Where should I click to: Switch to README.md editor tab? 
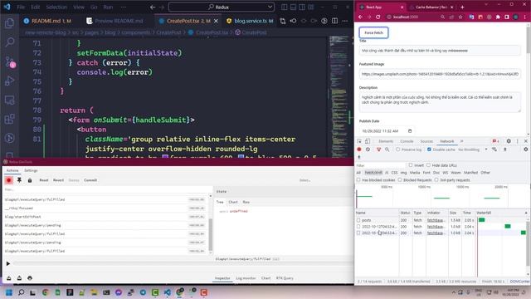47,21
